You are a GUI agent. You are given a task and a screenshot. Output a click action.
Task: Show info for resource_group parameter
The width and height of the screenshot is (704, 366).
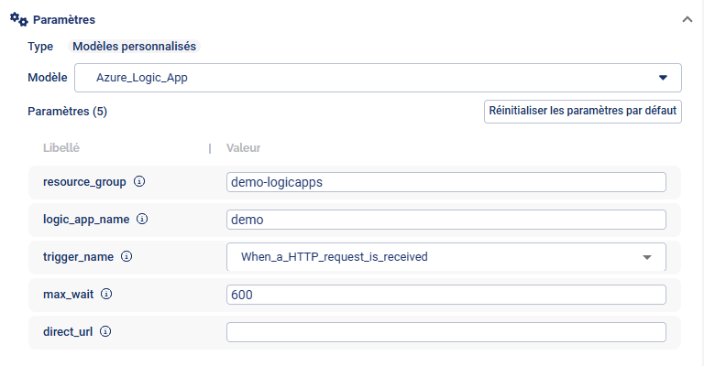pos(139,181)
